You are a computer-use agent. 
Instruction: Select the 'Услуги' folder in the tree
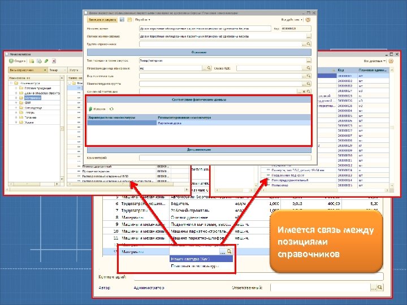[29, 123]
